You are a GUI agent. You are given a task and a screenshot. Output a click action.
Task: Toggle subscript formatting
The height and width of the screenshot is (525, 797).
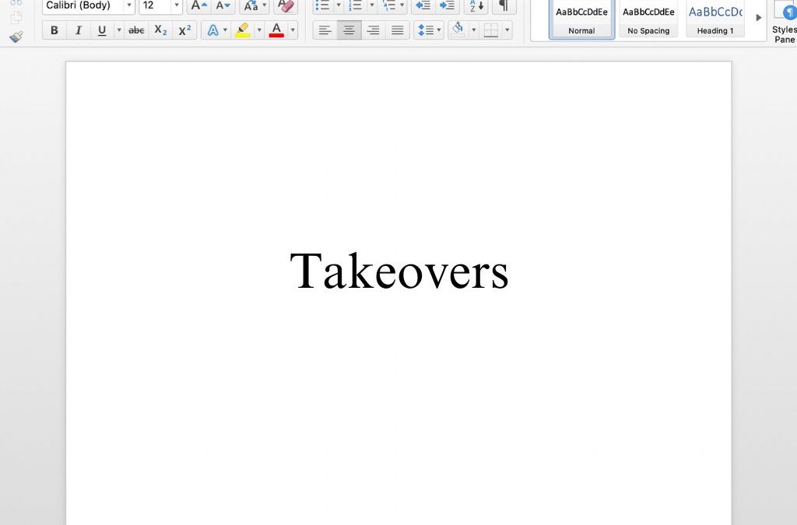(160, 30)
